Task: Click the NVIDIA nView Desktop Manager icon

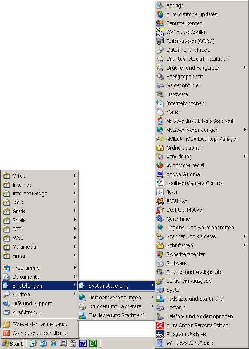Action: [x=160, y=139]
